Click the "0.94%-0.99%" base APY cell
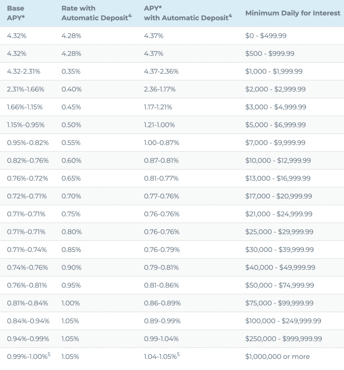The height and width of the screenshot is (370, 344). pyautogui.click(x=28, y=339)
